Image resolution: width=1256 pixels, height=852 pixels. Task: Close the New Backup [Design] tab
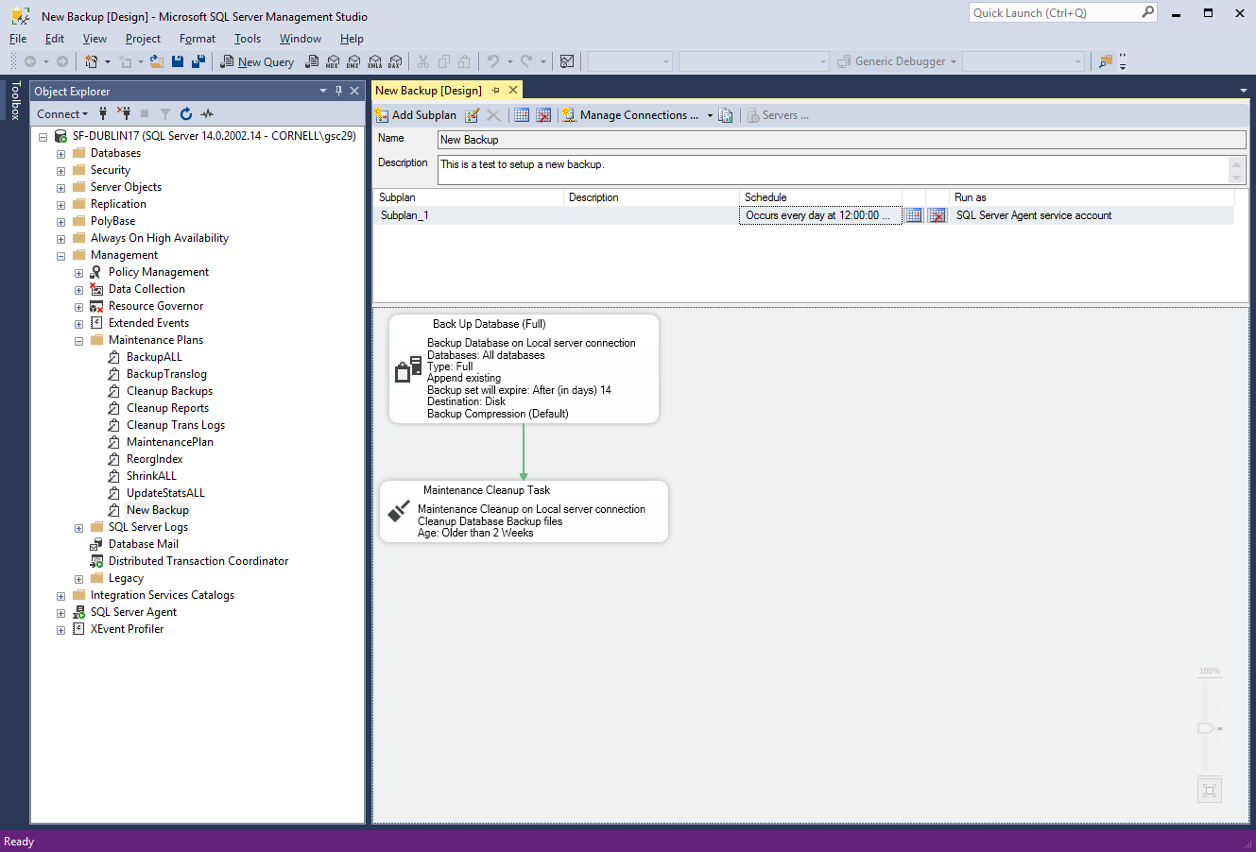click(x=514, y=91)
